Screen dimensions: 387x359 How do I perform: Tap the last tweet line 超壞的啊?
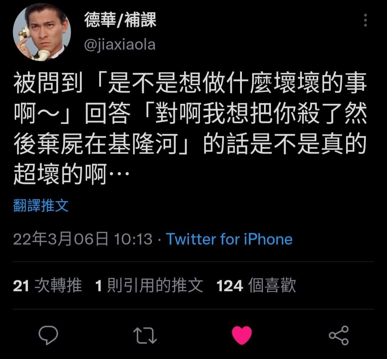click(72, 174)
